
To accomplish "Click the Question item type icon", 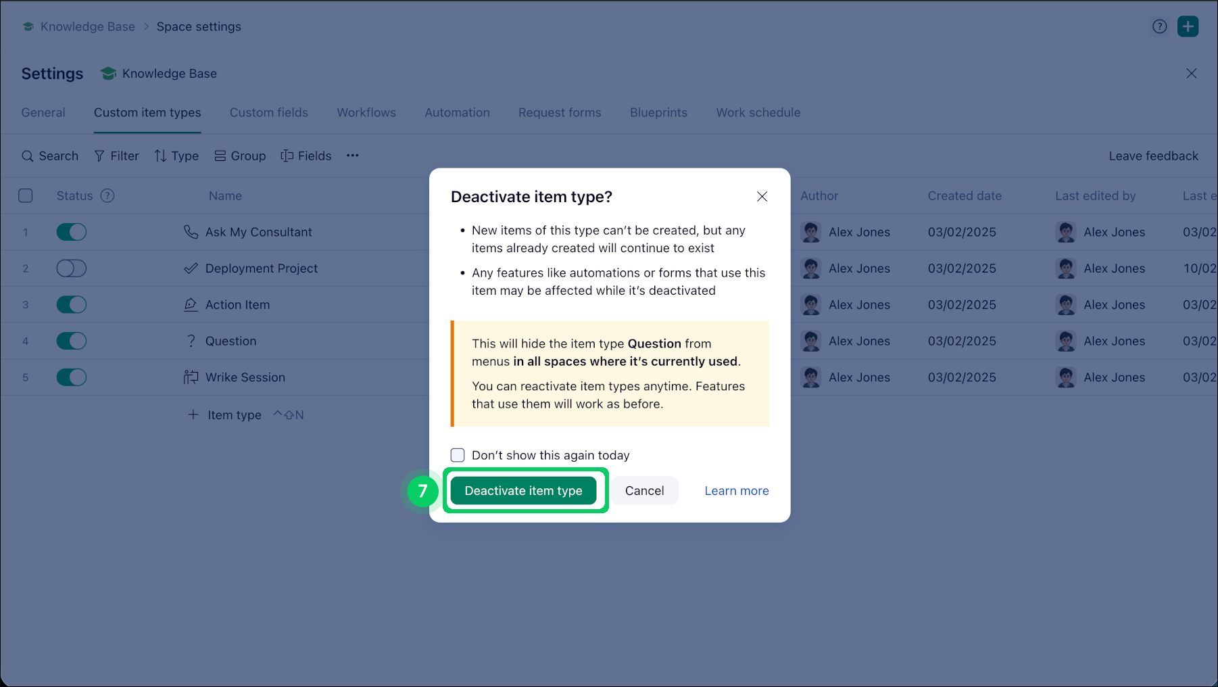I will [191, 341].
